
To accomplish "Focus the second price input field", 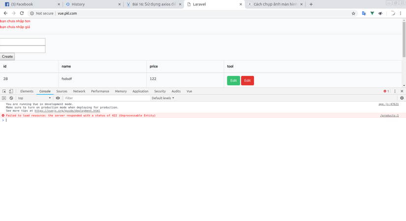I will 23,49.
